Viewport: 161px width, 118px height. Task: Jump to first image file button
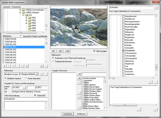[x=5, y=66]
